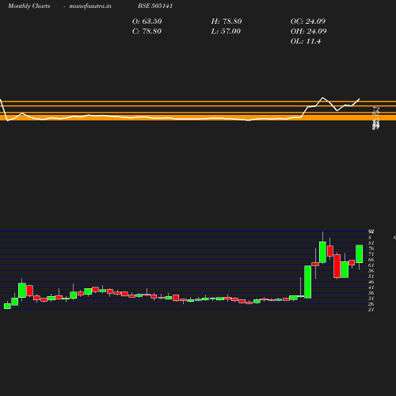Click the "OL: 11.4" value

(x=306, y=41)
